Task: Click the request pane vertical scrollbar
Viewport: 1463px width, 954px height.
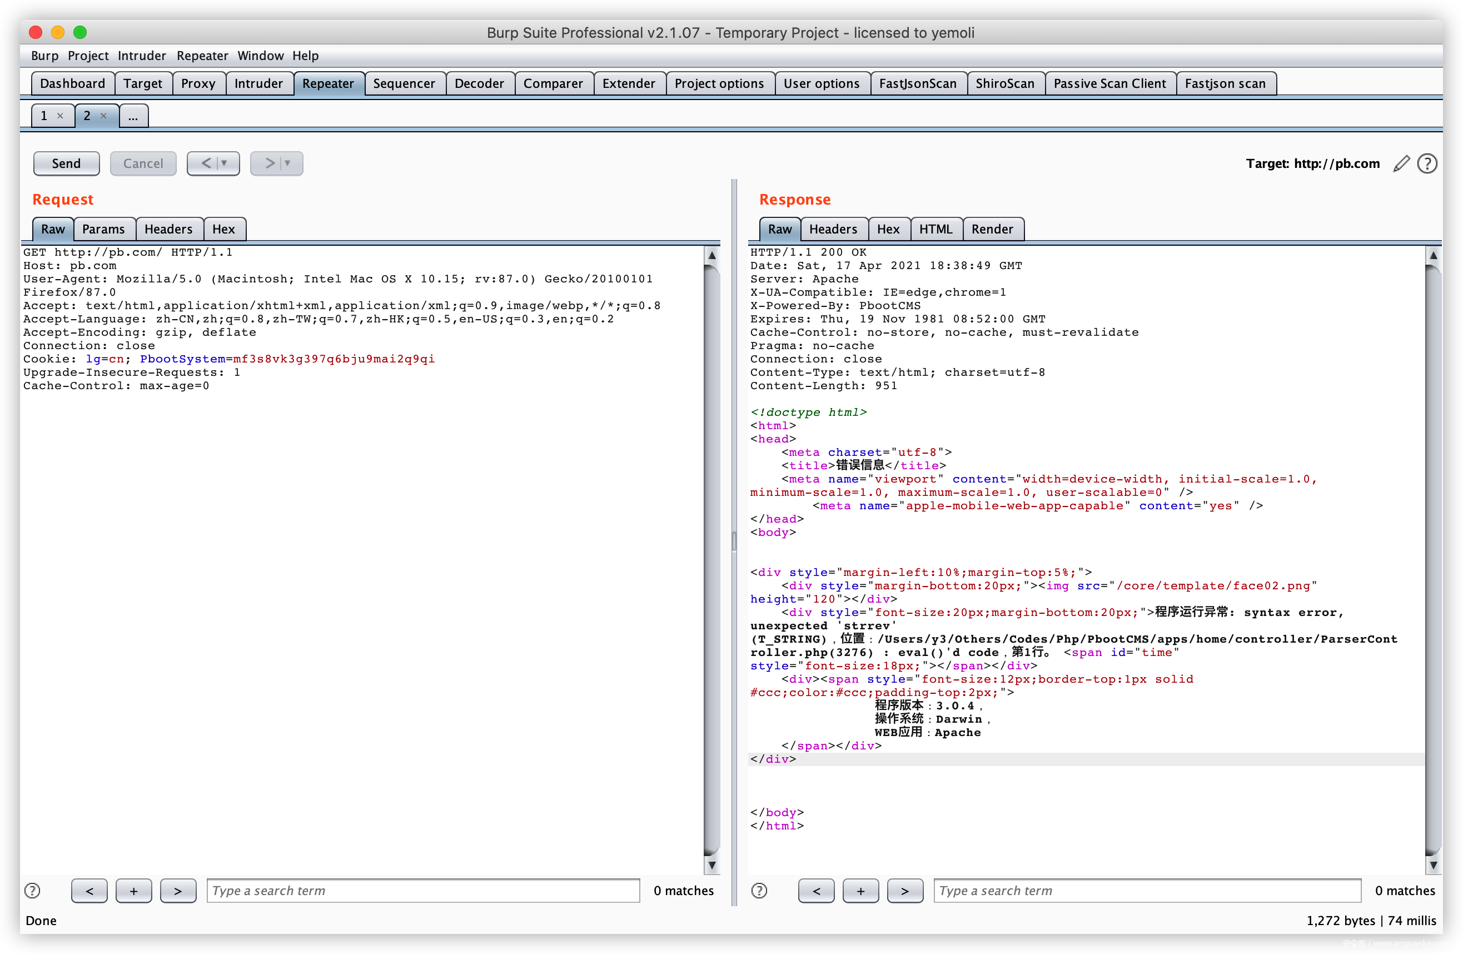Action: click(x=711, y=553)
